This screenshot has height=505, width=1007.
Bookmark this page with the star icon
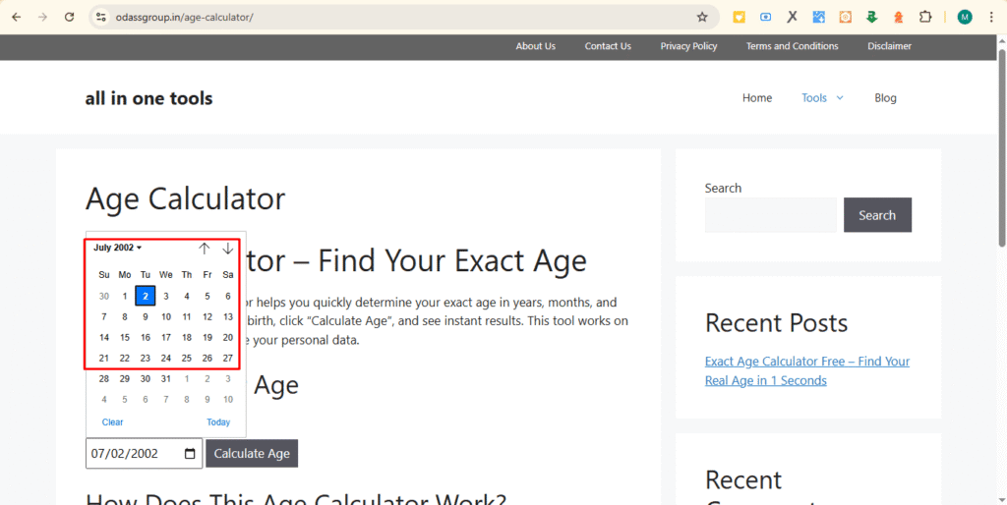(x=702, y=18)
